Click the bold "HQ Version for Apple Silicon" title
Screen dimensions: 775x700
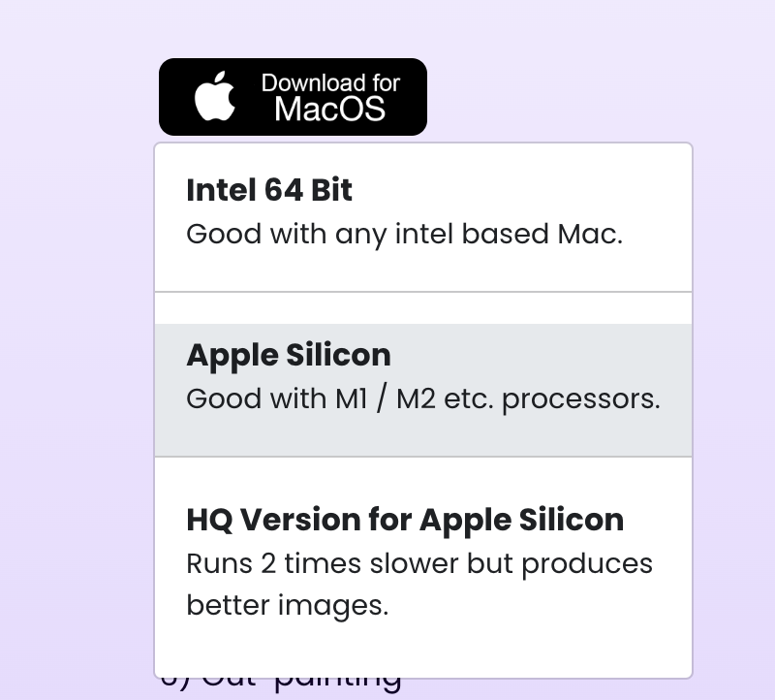pyautogui.click(x=405, y=520)
